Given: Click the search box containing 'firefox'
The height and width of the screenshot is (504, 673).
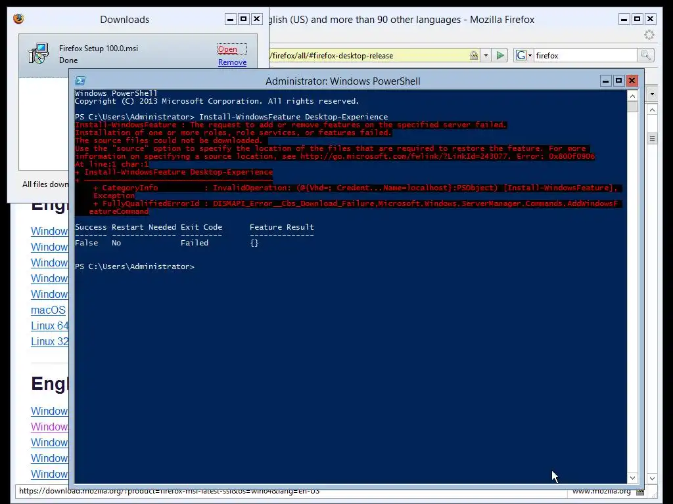Looking at the screenshot, I should coord(586,55).
